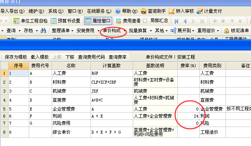Viewport: 251px width, 146px height.
Task: Select the 企业管理费 rate cell showing 0
Action: coord(189,109)
